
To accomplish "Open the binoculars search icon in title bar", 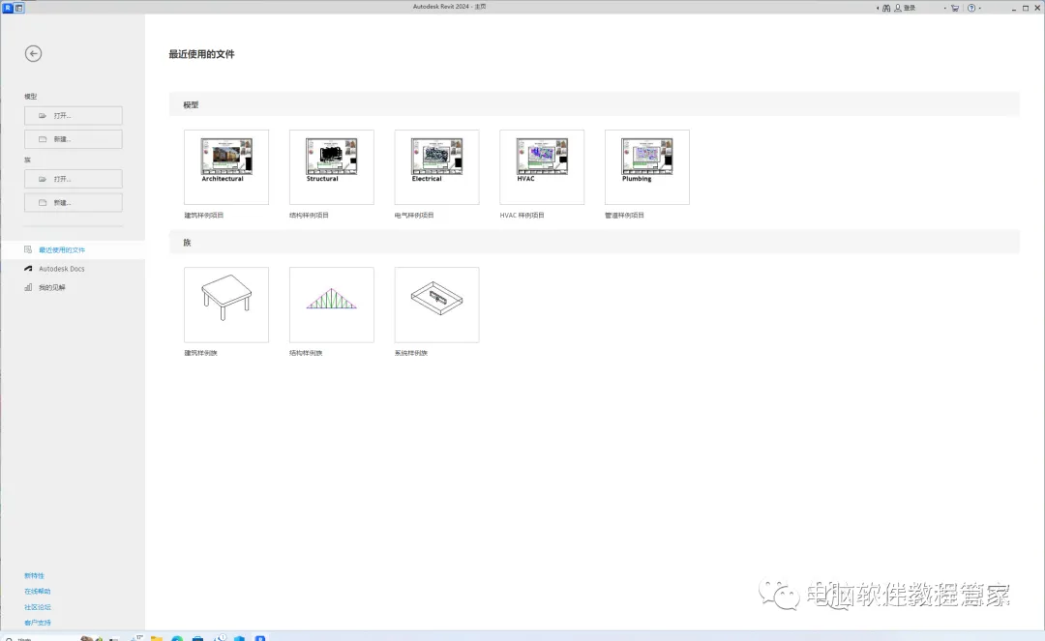I will (x=886, y=8).
